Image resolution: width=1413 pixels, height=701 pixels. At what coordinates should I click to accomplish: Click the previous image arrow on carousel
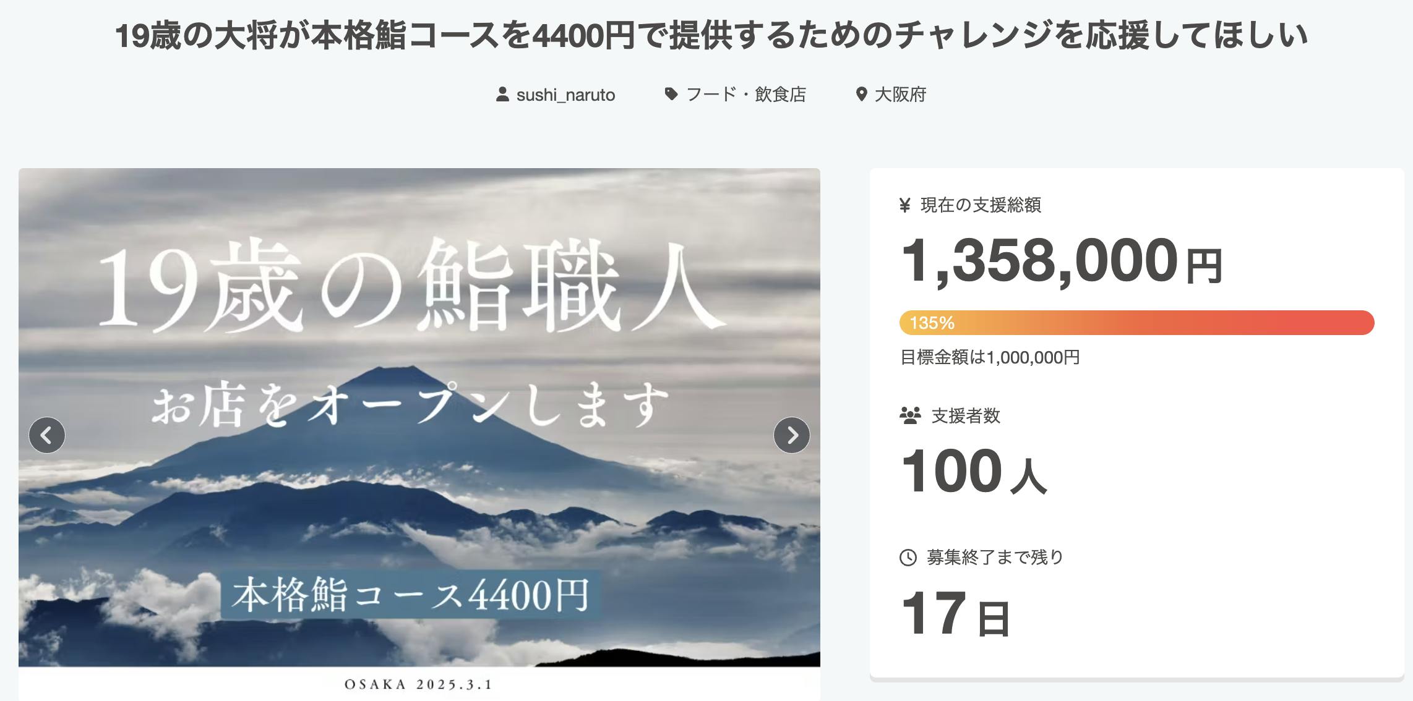coord(47,435)
